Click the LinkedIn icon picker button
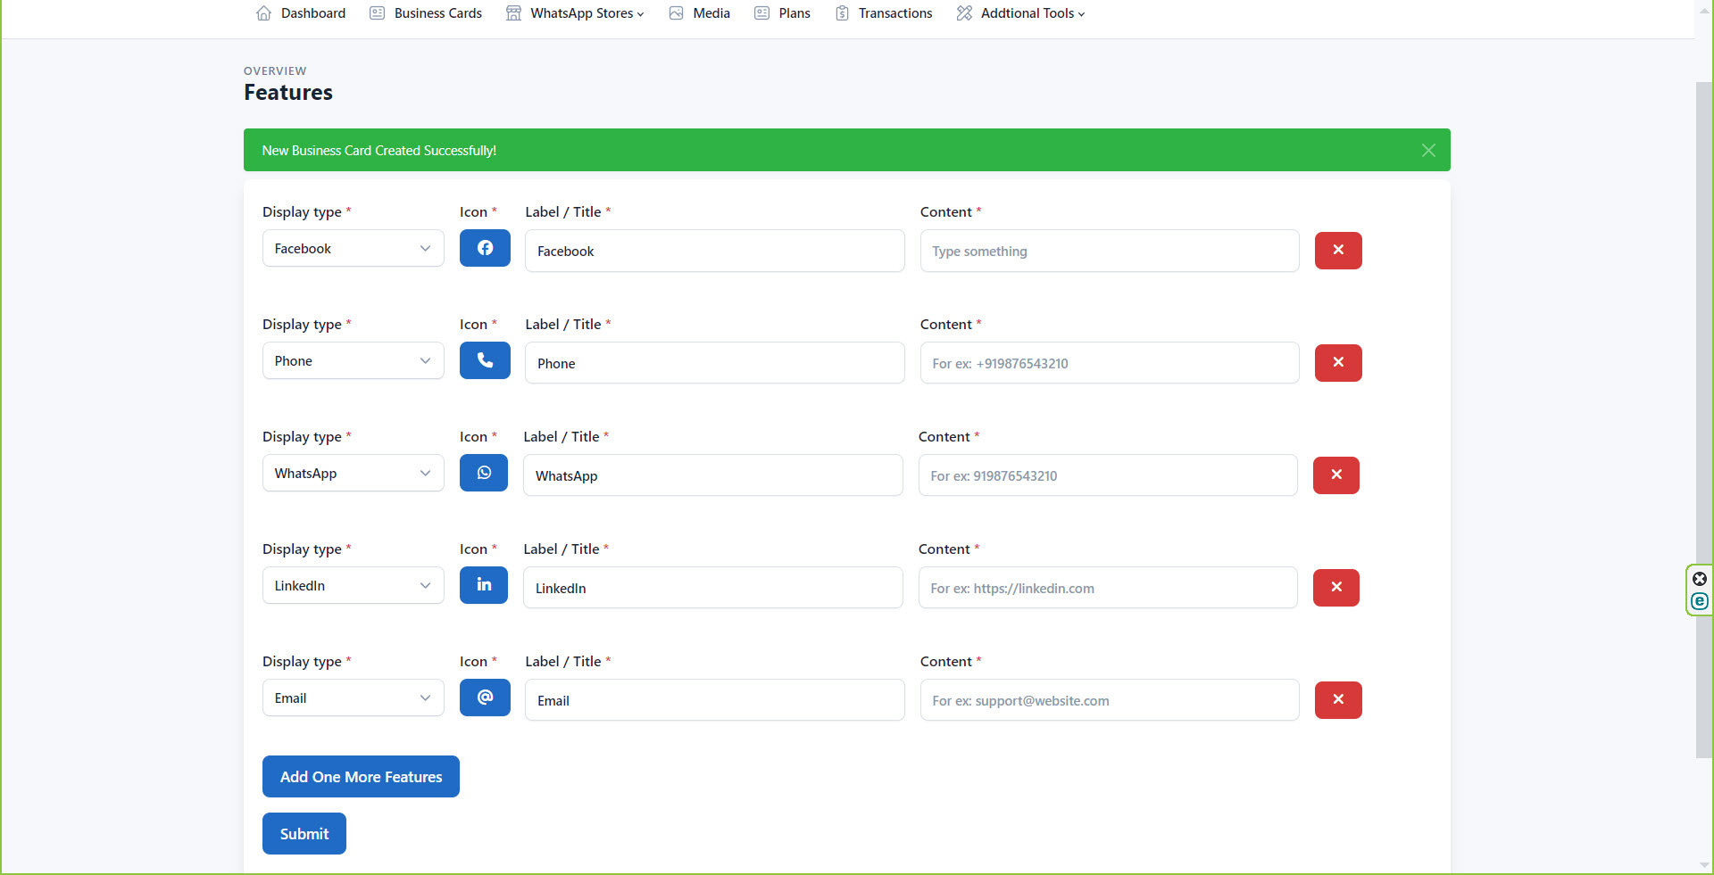The height and width of the screenshot is (875, 1714). tap(484, 585)
